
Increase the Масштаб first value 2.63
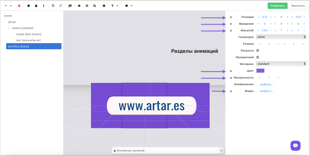pyautogui.click(x=271, y=30)
